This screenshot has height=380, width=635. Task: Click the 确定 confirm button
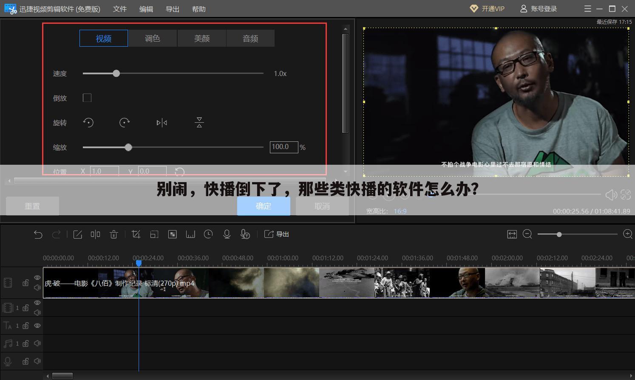pos(264,206)
